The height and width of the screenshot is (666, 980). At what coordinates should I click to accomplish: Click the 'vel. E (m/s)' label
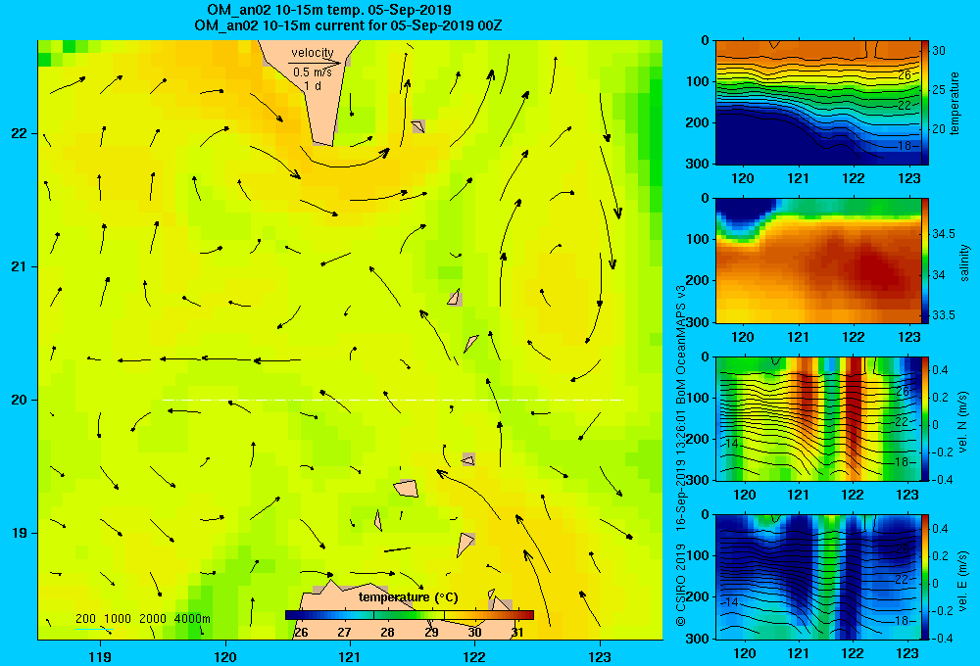click(x=963, y=581)
